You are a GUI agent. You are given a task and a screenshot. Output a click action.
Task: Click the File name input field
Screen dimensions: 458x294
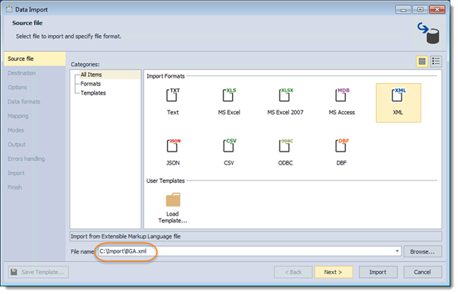pyautogui.click(x=249, y=251)
